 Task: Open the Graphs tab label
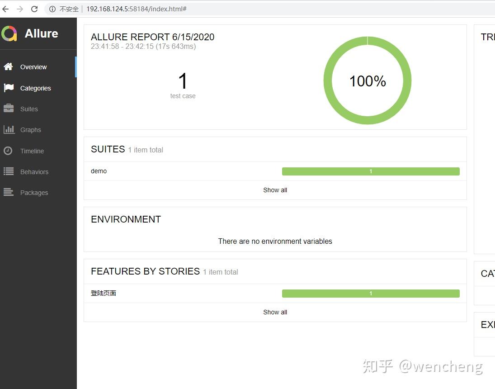point(31,130)
